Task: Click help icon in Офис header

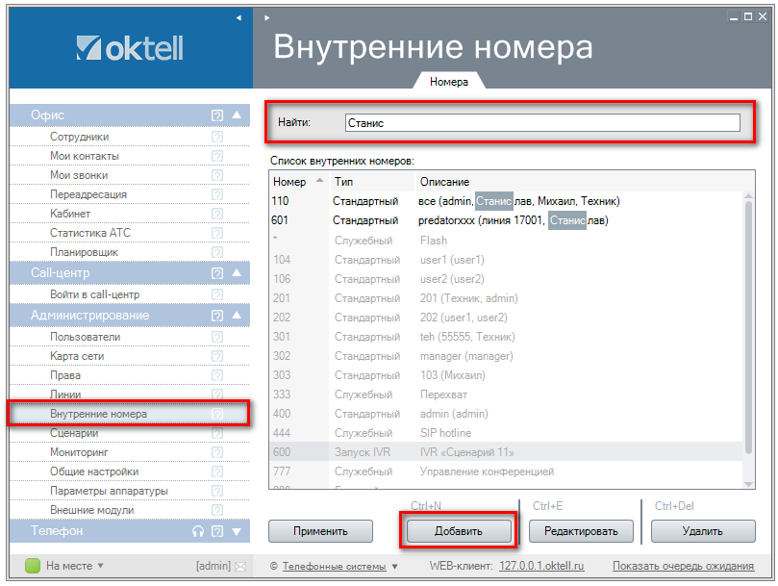Action: [x=217, y=115]
